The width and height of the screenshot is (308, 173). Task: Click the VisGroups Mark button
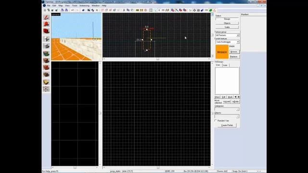point(230,97)
